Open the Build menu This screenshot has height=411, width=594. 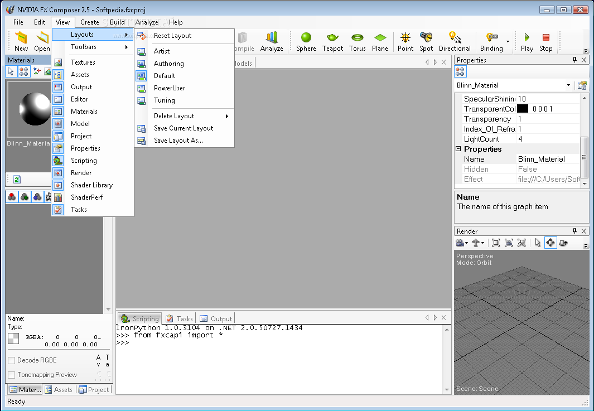117,22
